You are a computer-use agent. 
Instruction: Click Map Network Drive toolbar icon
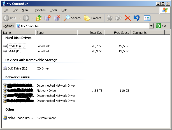pyautogui.click(x=48, y=18)
